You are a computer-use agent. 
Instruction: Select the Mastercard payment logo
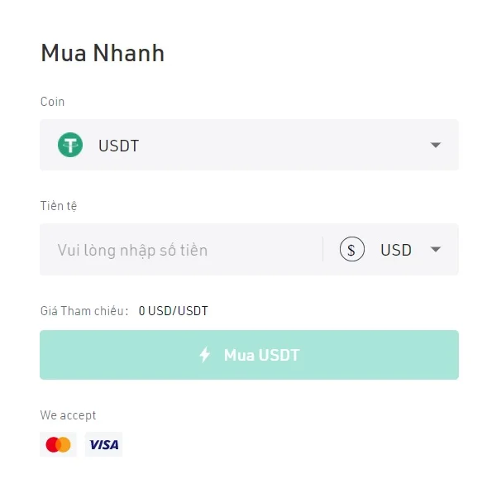click(x=58, y=444)
